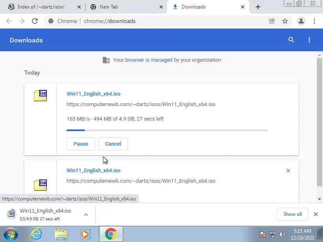
Task: Close the download shelf
Action: tap(316, 214)
